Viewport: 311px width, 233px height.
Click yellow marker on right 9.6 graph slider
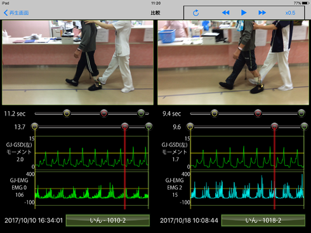[190, 127]
